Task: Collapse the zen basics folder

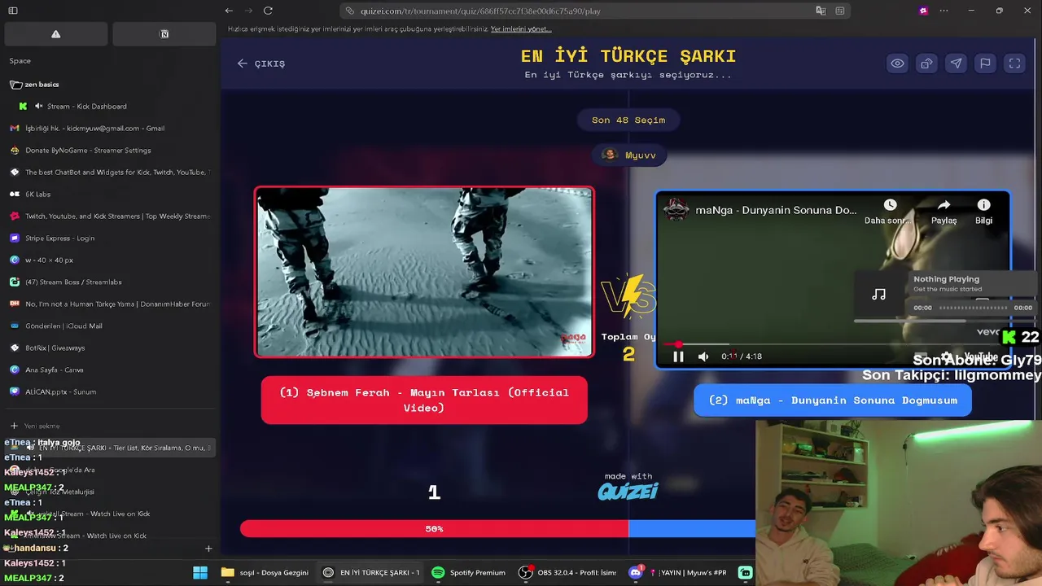Action: coord(34,85)
